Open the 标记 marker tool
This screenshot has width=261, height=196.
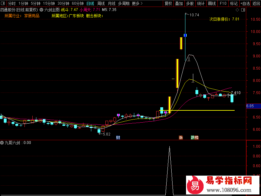coord(234,4)
